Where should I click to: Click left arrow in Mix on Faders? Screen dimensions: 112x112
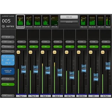click(x=3, y=60)
